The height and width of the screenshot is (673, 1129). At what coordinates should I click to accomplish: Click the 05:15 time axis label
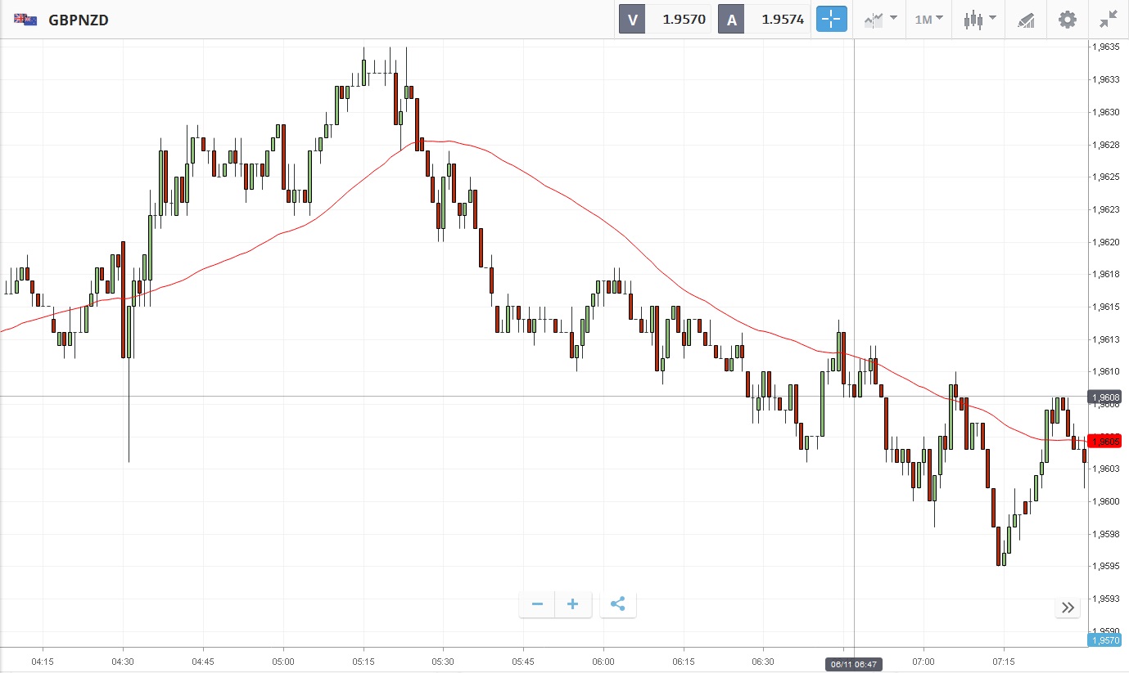coord(363,661)
